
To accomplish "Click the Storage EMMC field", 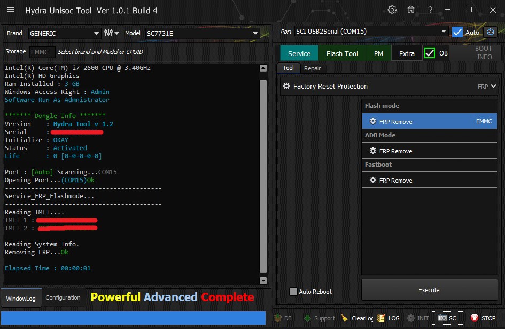I will click(x=42, y=52).
